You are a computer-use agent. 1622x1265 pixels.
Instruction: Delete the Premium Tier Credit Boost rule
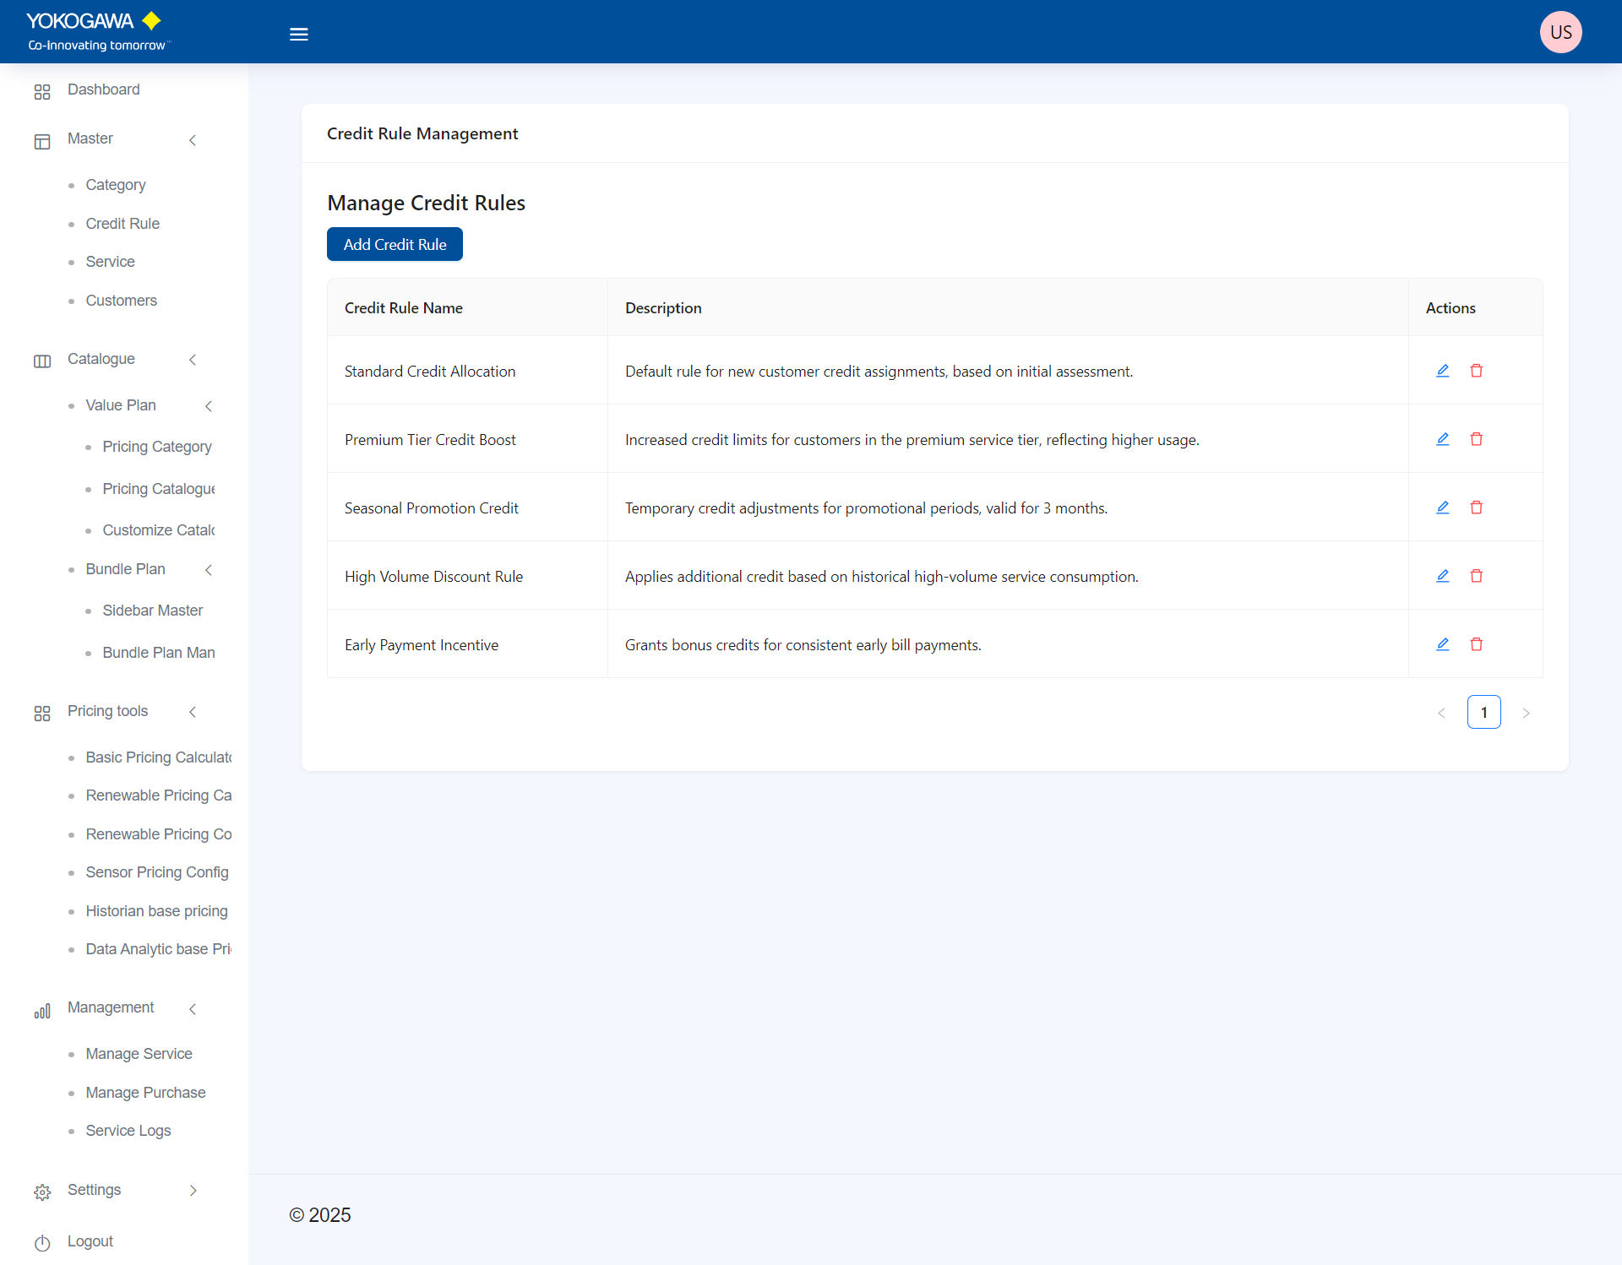1476,439
